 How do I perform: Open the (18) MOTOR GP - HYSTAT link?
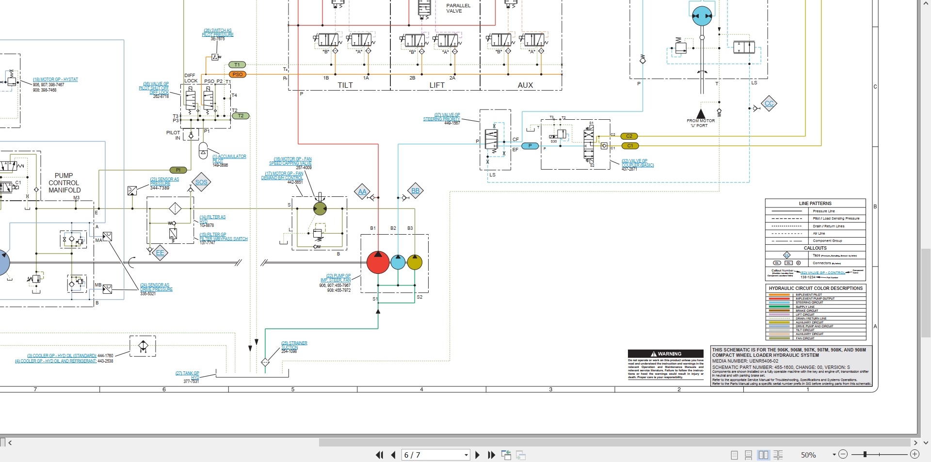[55, 80]
